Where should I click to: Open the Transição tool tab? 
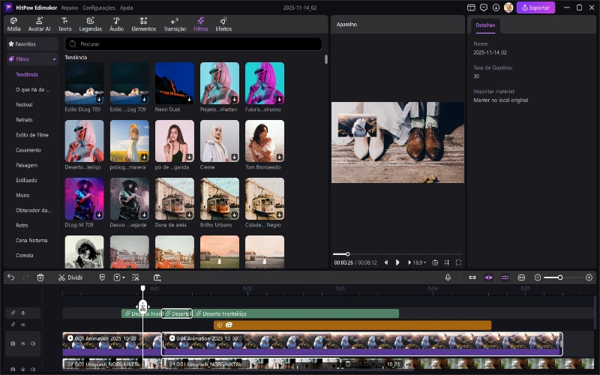(x=175, y=24)
